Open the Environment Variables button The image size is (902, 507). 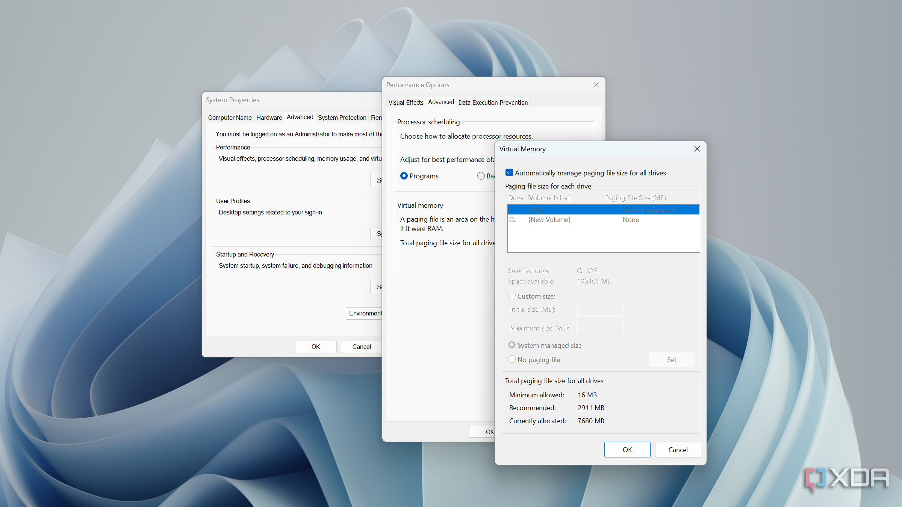[x=364, y=313]
